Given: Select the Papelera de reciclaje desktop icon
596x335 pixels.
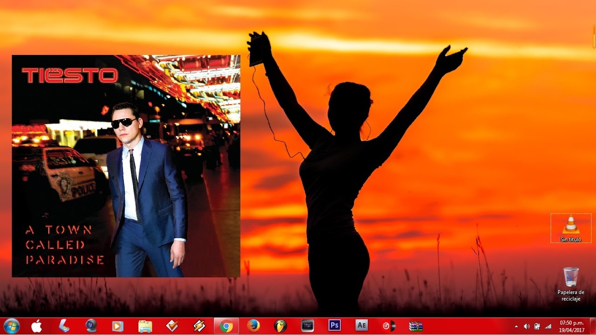Looking at the screenshot, I should click(571, 284).
